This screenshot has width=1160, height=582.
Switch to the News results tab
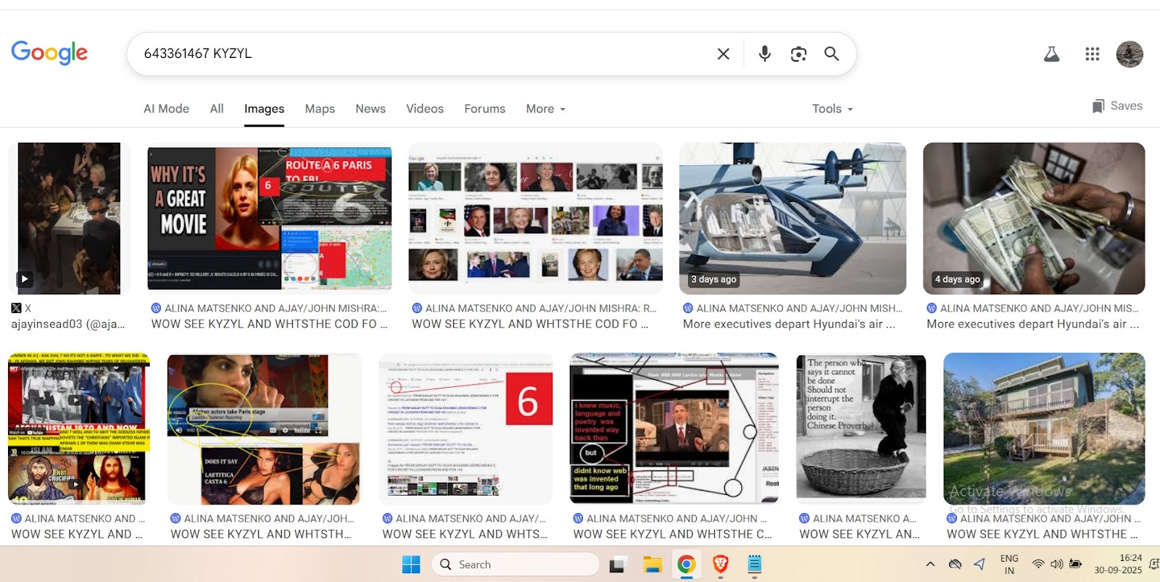370,109
